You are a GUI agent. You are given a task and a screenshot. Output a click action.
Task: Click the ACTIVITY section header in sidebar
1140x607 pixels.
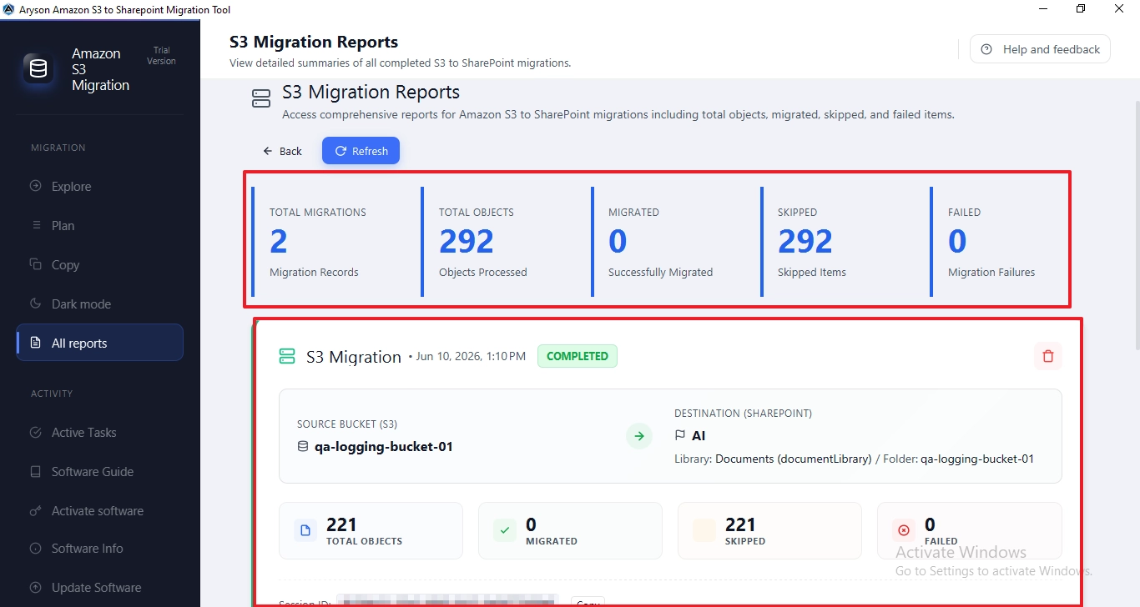pyautogui.click(x=52, y=394)
